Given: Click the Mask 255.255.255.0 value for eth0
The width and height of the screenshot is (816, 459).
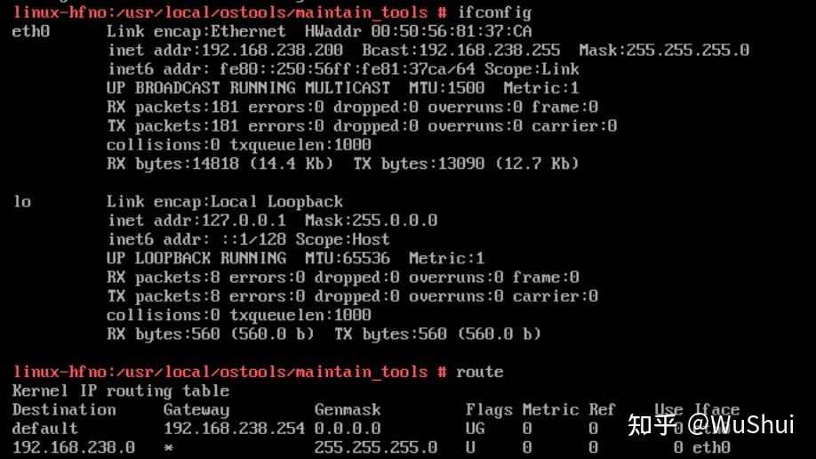Looking at the screenshot, I should [x=664, y=51].
